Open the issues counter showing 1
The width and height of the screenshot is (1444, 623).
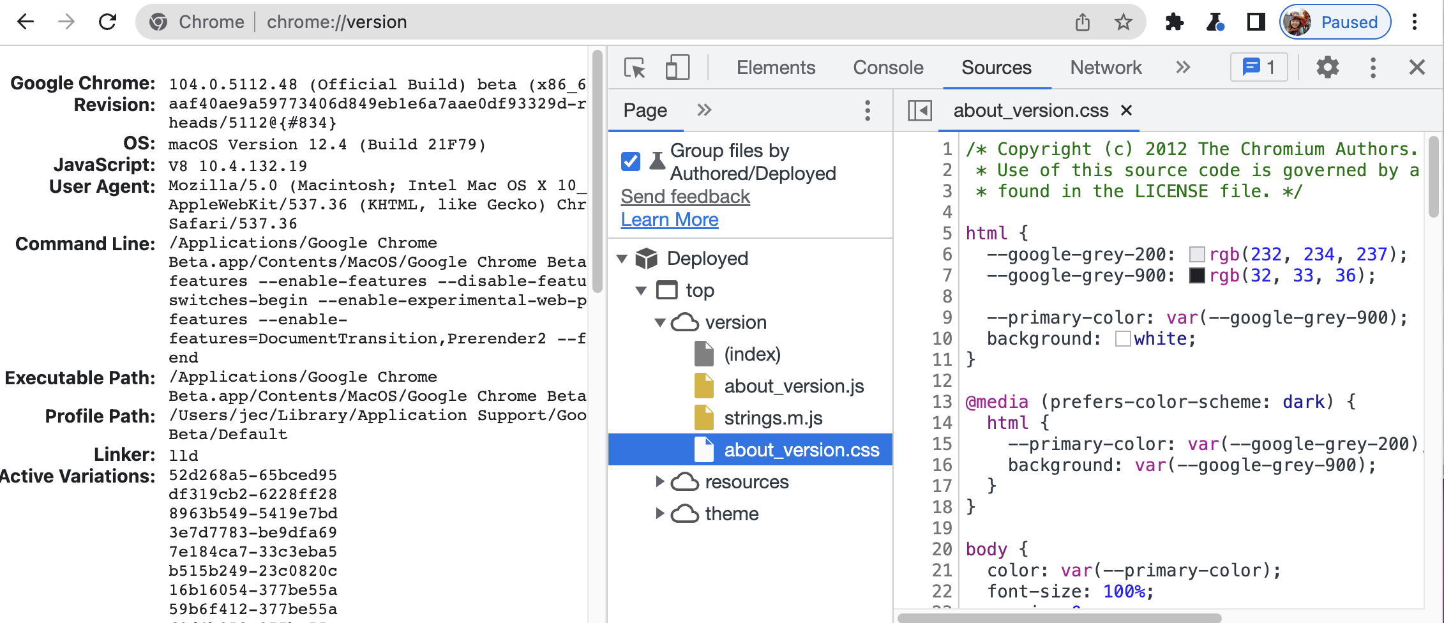tap(1258, 67)
